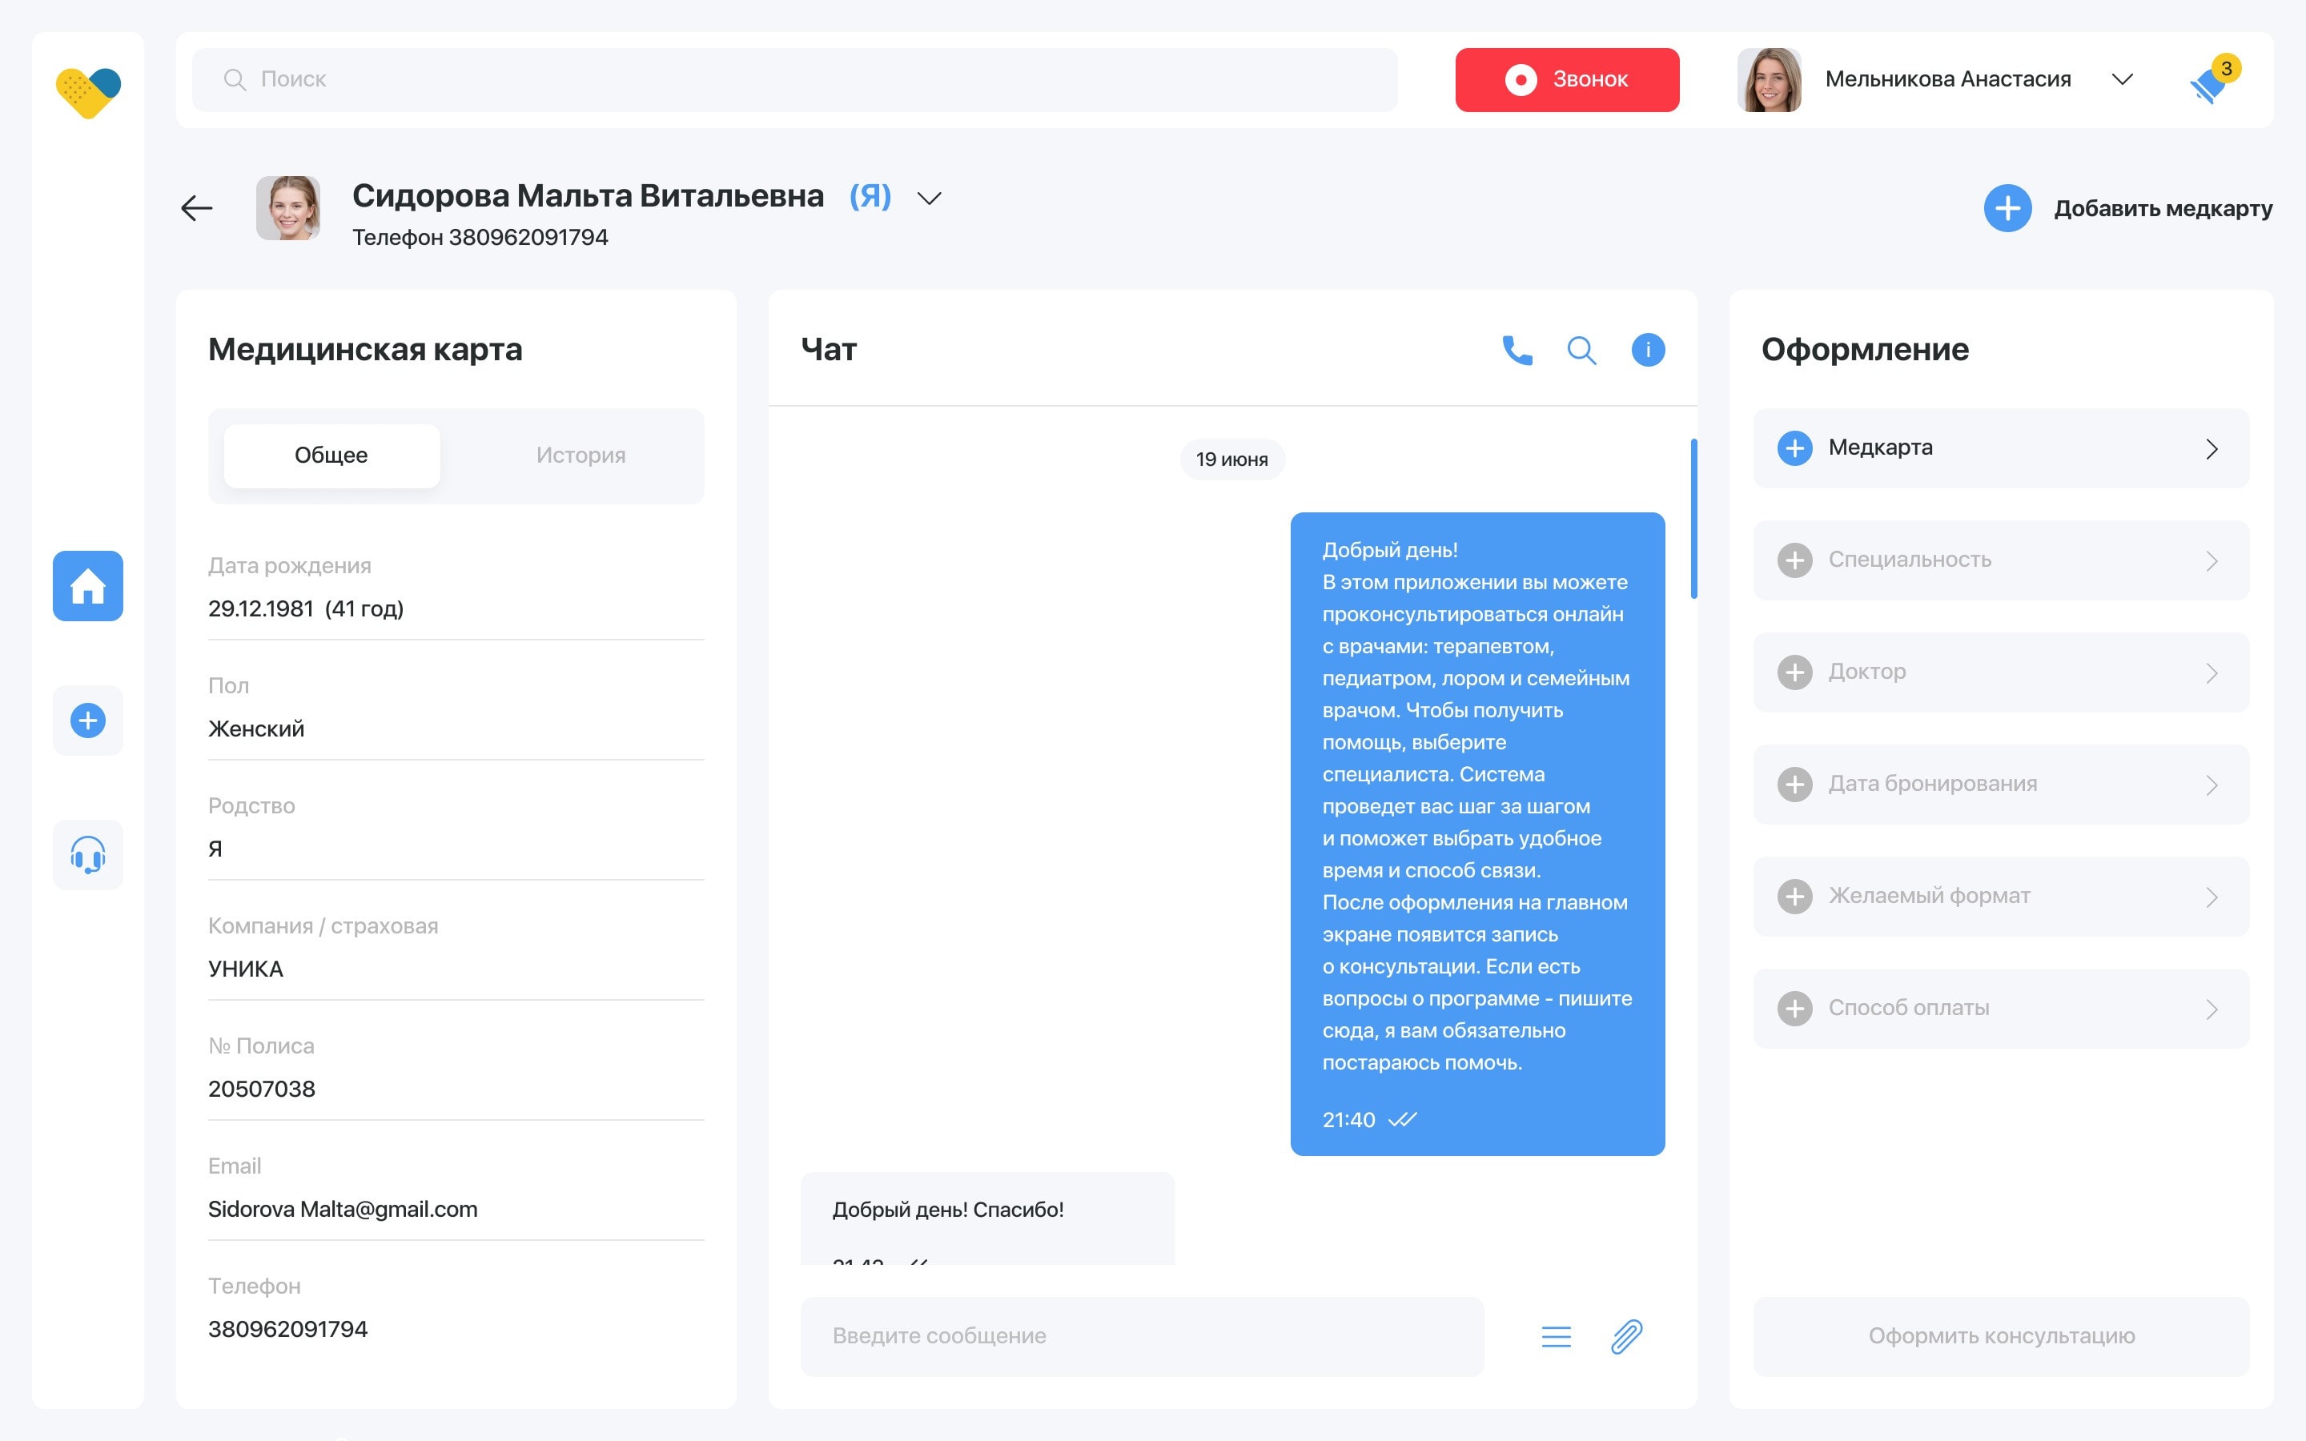Click plus icon on Медкарта row

point(1794,448)
